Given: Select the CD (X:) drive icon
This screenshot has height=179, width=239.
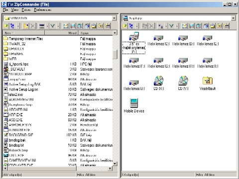Looking at the screenshot, I should pos(158,83).
